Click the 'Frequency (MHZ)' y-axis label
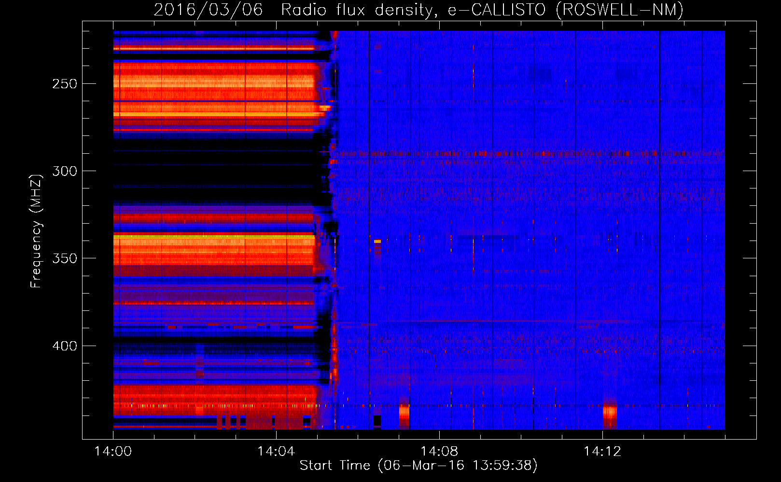This screenshot has width=781, height=482. tap(36, 231)
